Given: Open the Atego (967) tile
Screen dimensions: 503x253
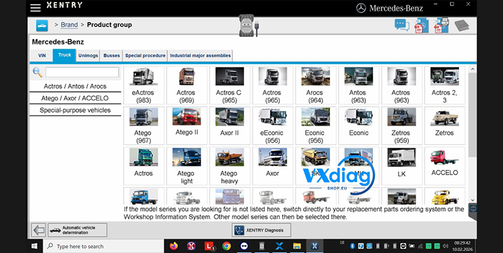Looking at the screenshot, I should 143,126.
